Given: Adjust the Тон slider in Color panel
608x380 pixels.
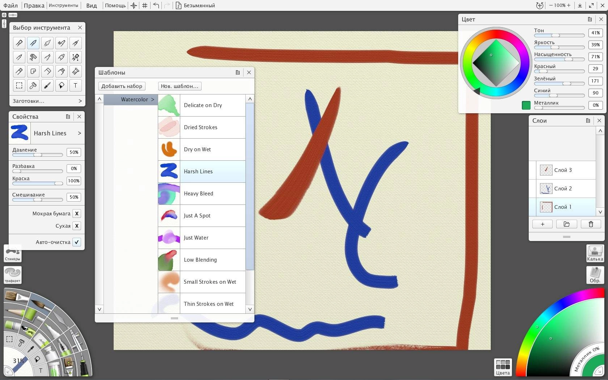Looking at the screenshot, I should coord(559,35).
